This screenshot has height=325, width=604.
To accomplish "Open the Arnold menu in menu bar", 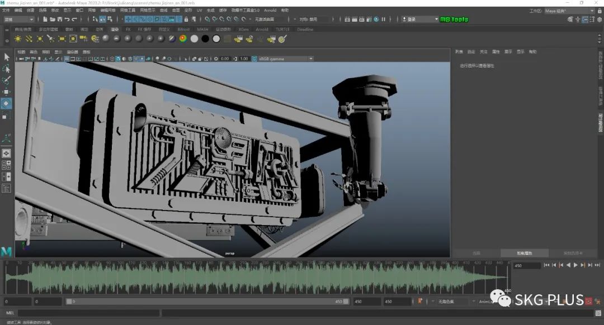I will (270, 10).
